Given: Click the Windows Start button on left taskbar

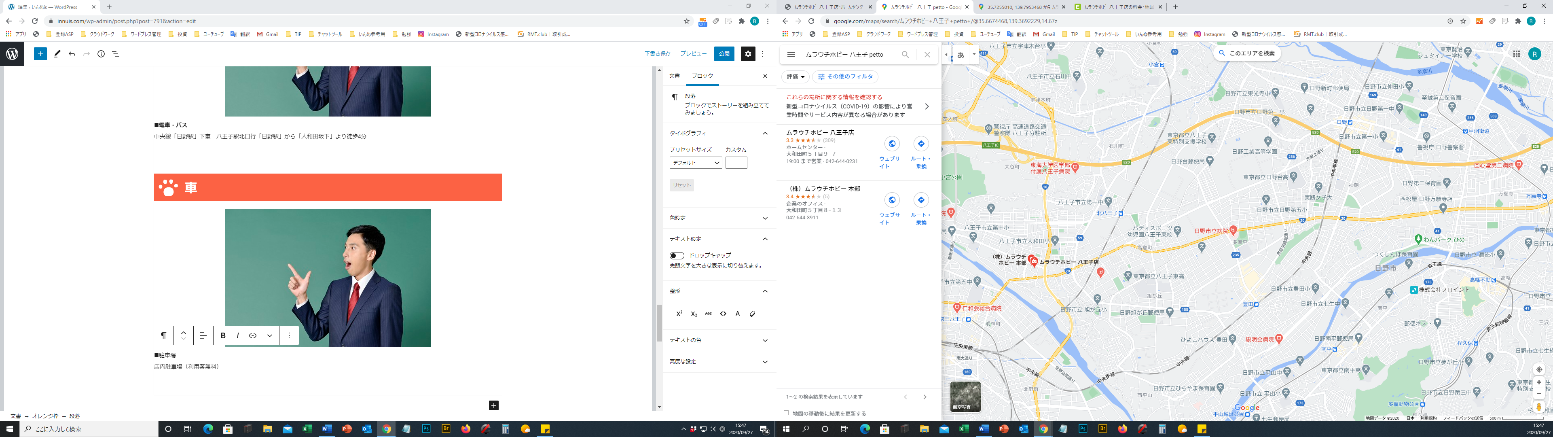Looking at the screenshot, I should click(x=10, y=429).
